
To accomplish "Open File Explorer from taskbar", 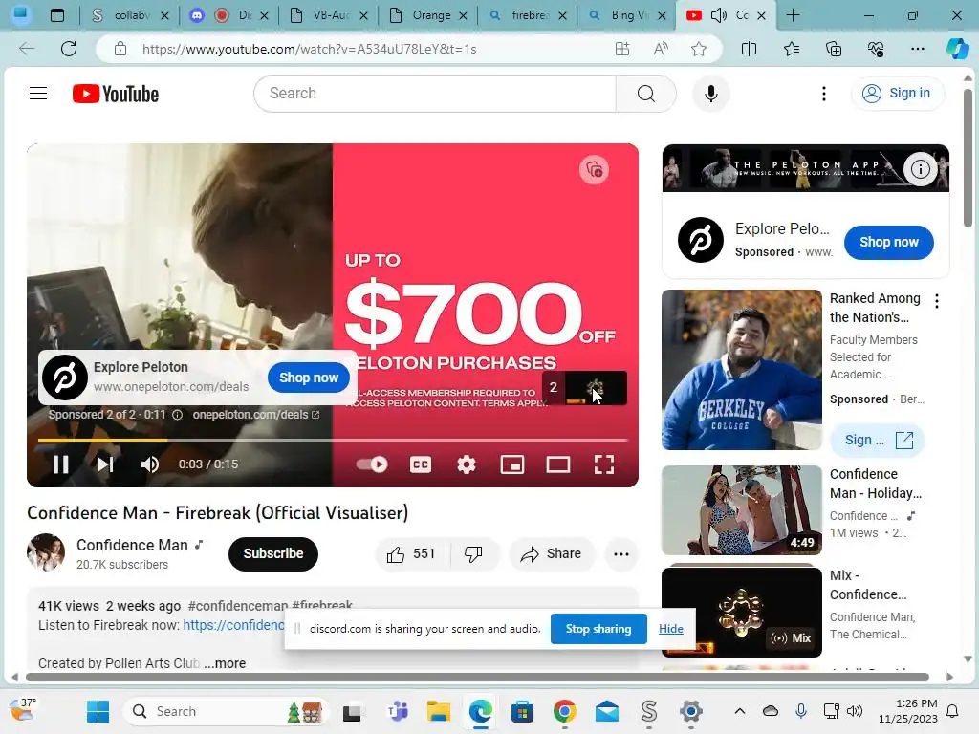I will [x=438, y=711].
